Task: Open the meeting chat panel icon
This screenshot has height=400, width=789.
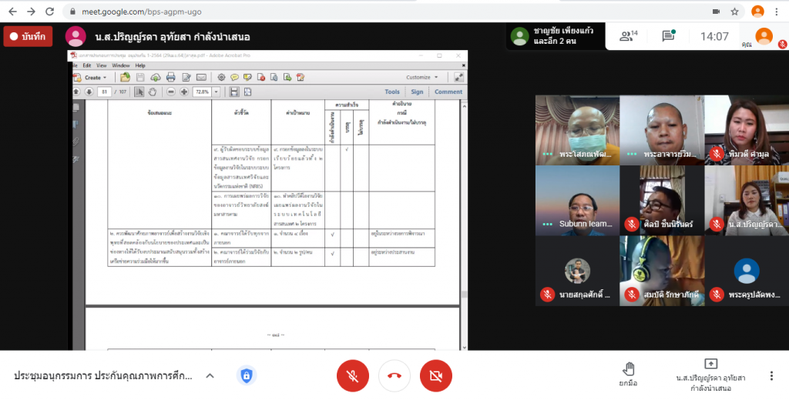Action: click(668, 36)
